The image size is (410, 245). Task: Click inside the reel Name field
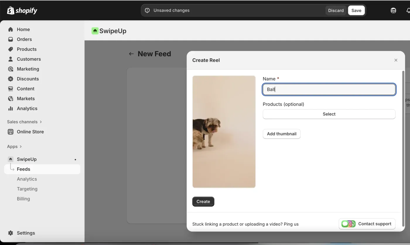click(329, 89)
